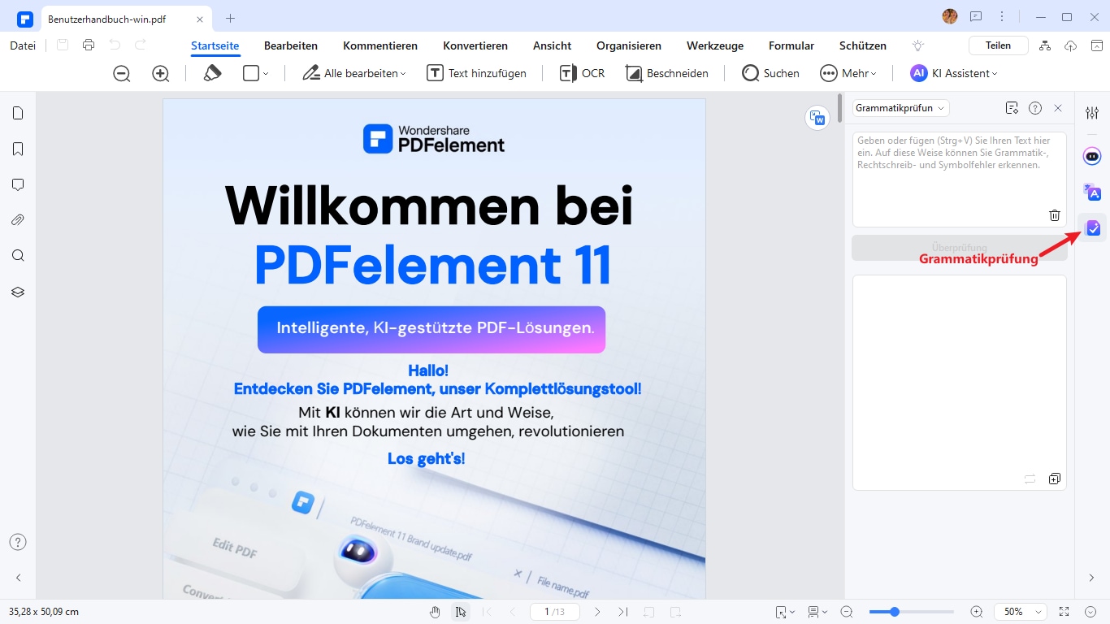Click the copy result icon in output box
The width and height of the screenshot is (1110, 624).
(x=1055, y=479)
